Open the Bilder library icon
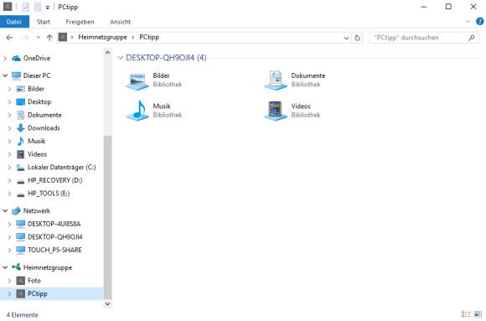The width and height of the screenshot is (486, 321). coord(137,81)
